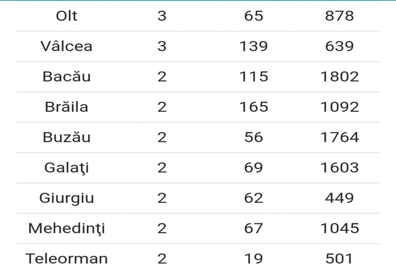The height and width of the screenshot is (272, 396).
Task: Select value 19 in Teleorman row
Action: [253, 259]
